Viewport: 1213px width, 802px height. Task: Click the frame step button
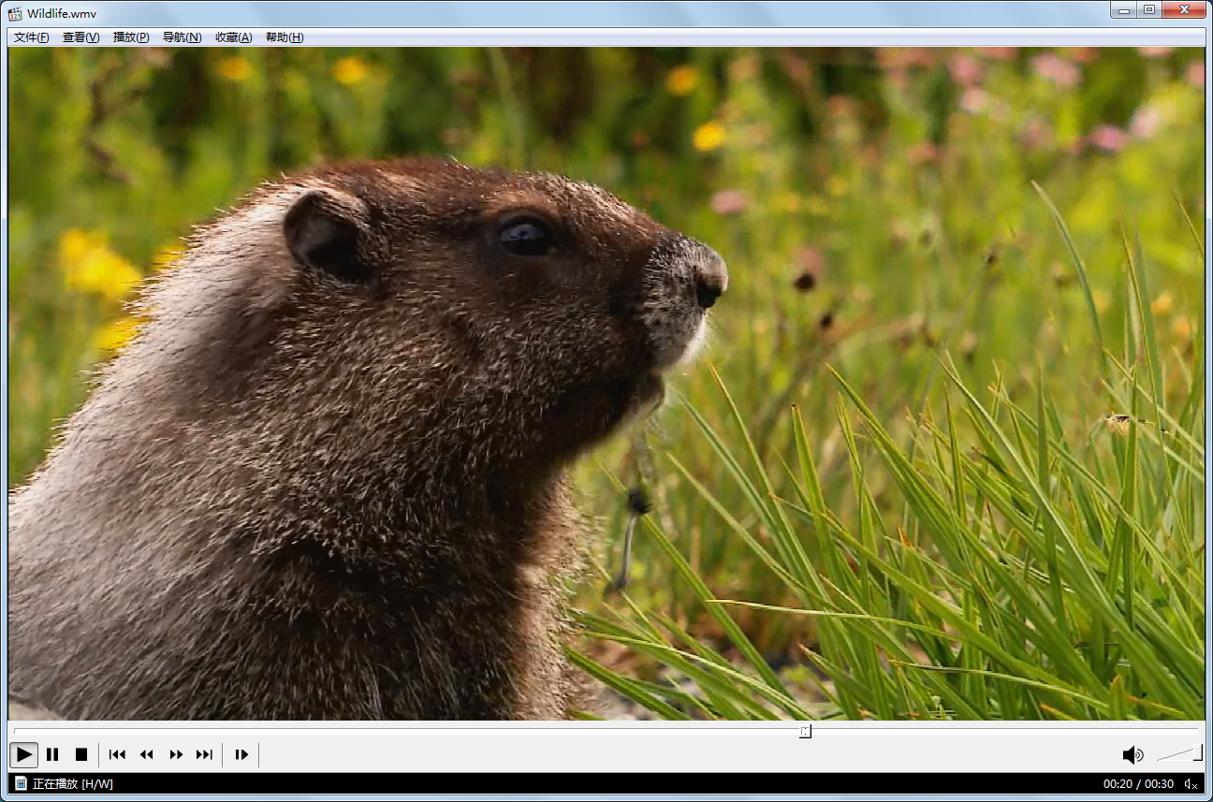(241, 754)
